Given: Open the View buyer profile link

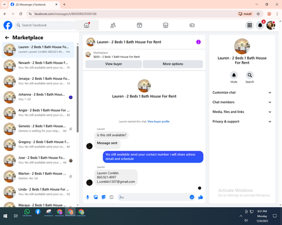Looking at the screenshot, I should coord(158,121).
